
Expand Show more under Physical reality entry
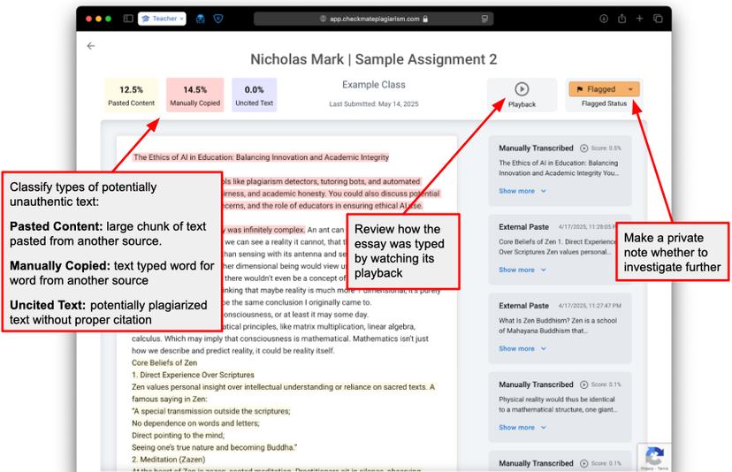click(522, 428)
